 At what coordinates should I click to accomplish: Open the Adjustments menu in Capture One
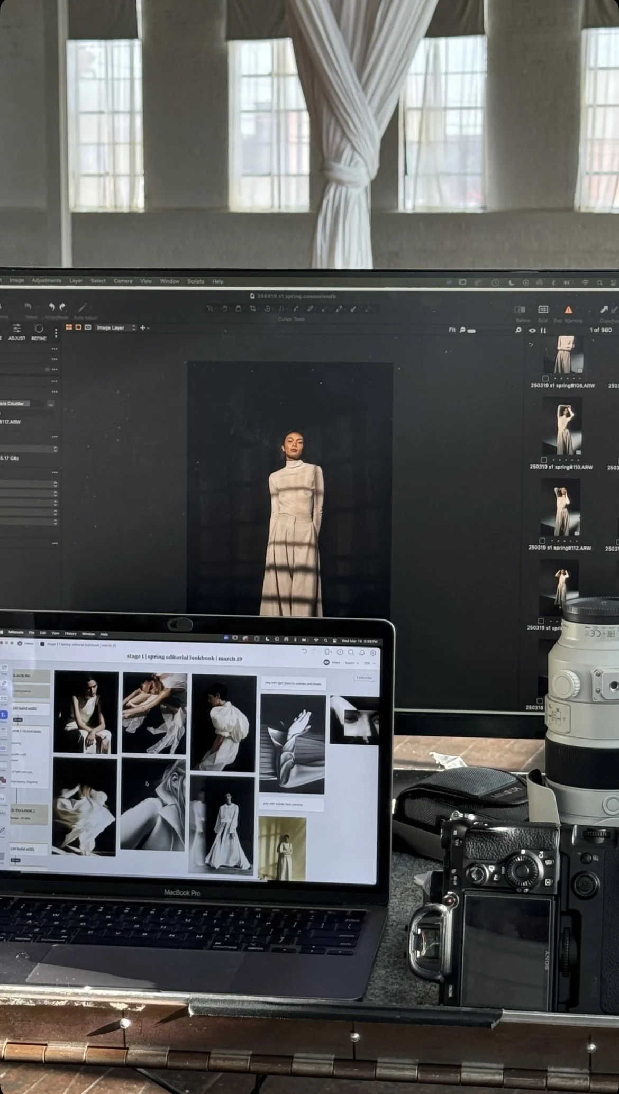tap(47, 280)
